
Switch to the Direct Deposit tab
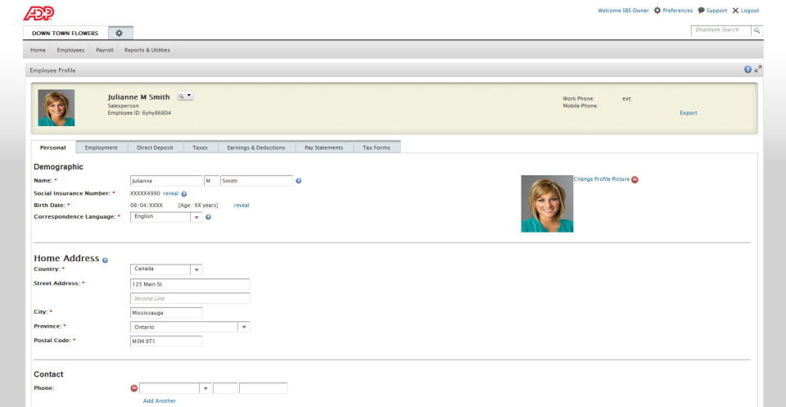click(x=155, y=147)
